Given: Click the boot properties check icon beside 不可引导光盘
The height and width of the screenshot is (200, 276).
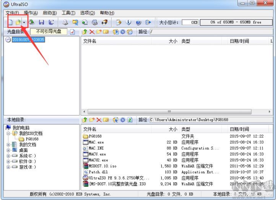Looking at the screenshot, I should (72, 32).
